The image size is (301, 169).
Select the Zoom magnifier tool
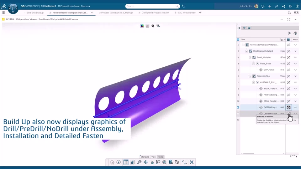pos(139,162)
